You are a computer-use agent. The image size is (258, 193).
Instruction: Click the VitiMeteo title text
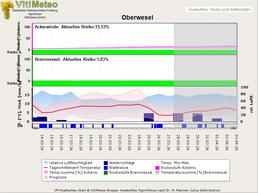(36, 5)
